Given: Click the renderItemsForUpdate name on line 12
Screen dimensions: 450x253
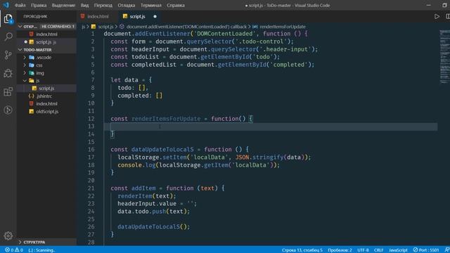Looking at the screenshot, I should (x=166, y=119).
